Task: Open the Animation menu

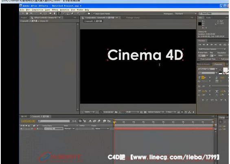Action: (x=65, y=10)
